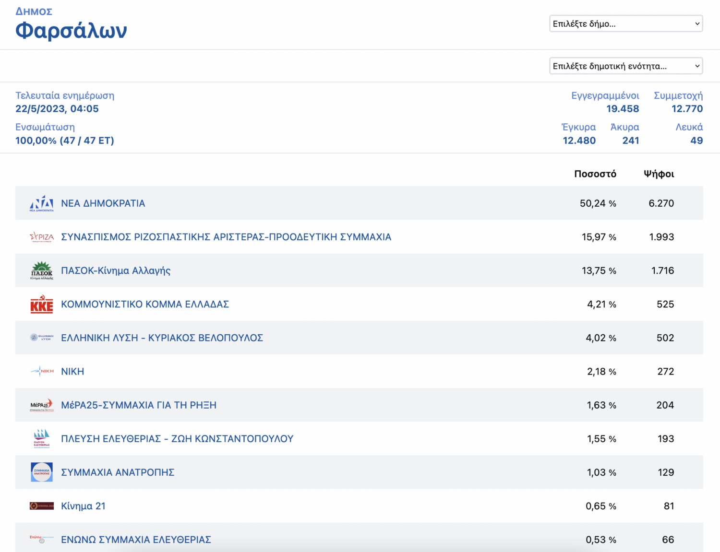Click the 'Ποσοστό' column header

click(x=595, y=174)
